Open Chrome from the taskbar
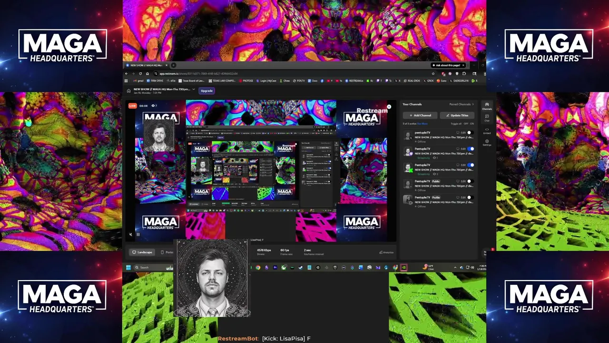Viewport: 609px width, 343px height. [x=258, y=267]
